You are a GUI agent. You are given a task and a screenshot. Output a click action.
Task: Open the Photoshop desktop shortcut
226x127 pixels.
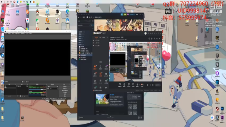222,108
